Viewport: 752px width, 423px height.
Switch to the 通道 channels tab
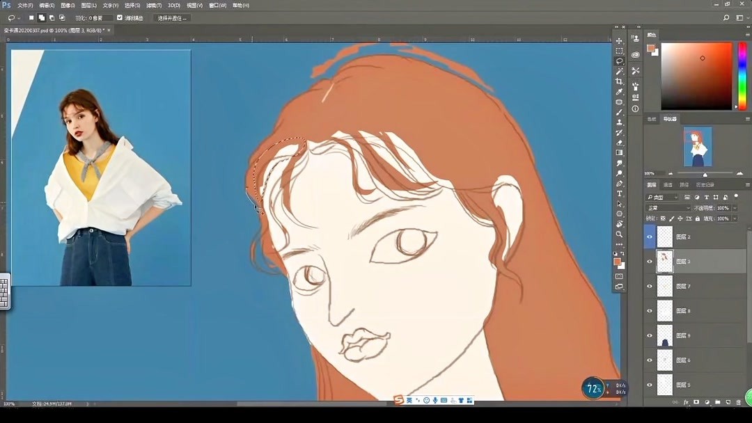666,184
